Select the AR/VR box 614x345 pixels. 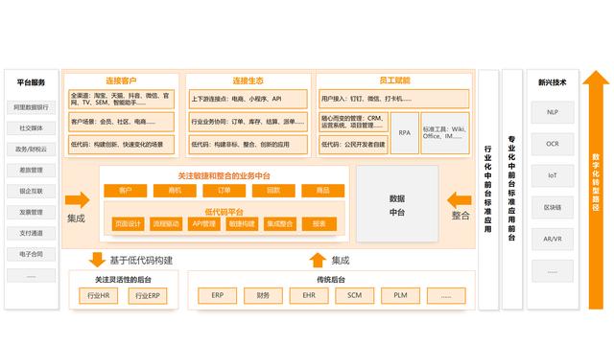pyautogui.click(x=553, y=239)
